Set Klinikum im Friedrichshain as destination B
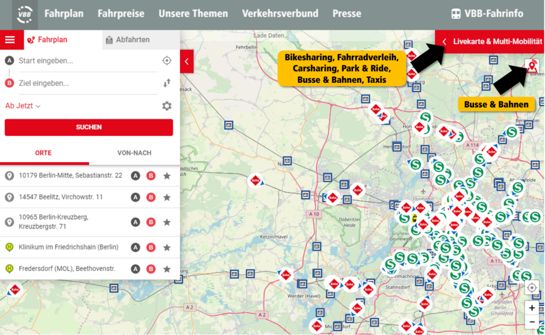The image size is (545, 335). [x=151, y=248]
